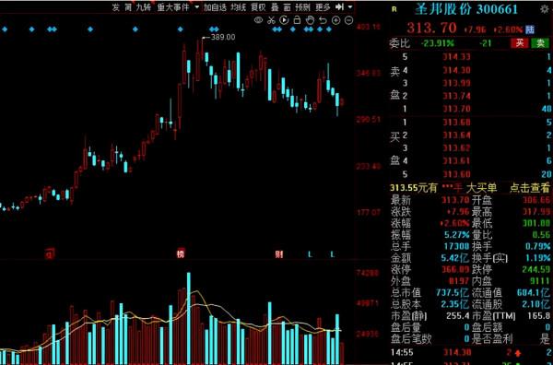Screen dimensions: 553x365
Task: Click the 最高 value 317.99
Action: 537,212
